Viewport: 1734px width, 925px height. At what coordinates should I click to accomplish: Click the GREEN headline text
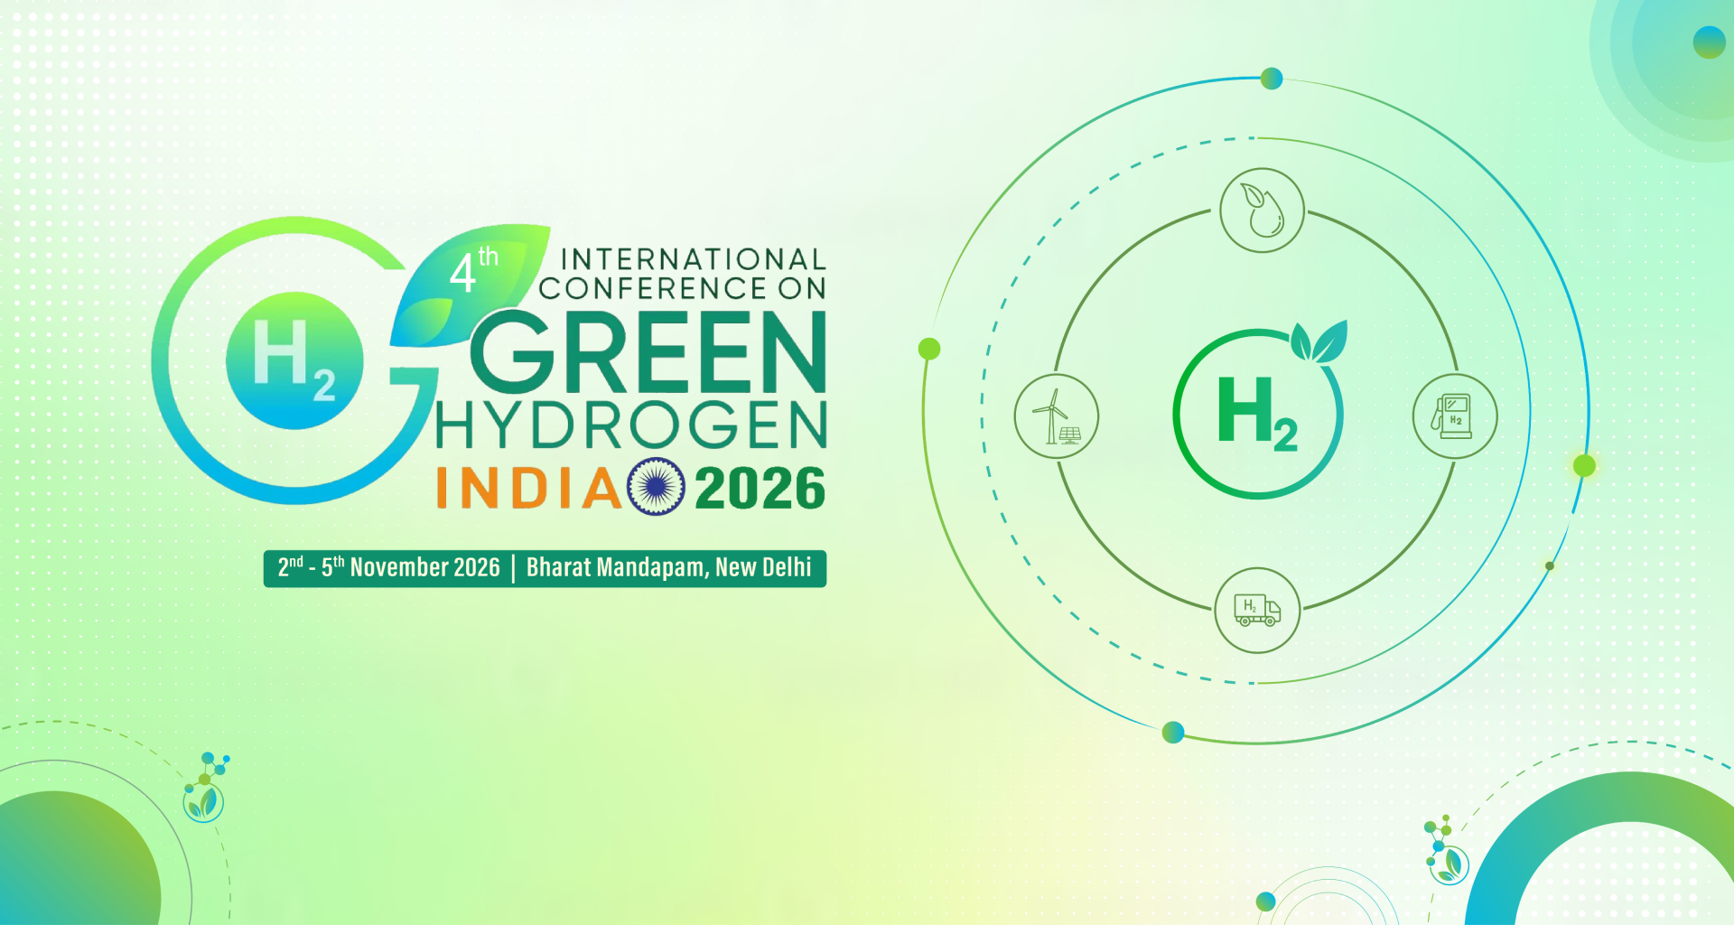[x=648, y=352]
